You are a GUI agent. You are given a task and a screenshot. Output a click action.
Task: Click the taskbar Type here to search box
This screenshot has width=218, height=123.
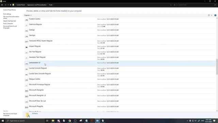(25, 121)
